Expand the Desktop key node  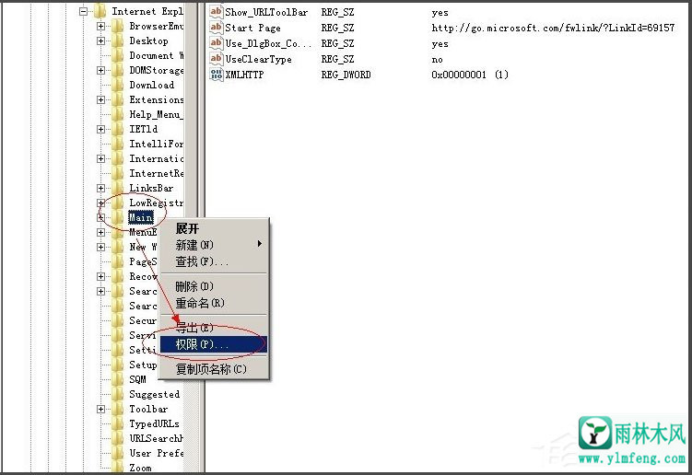coord(100,41)
